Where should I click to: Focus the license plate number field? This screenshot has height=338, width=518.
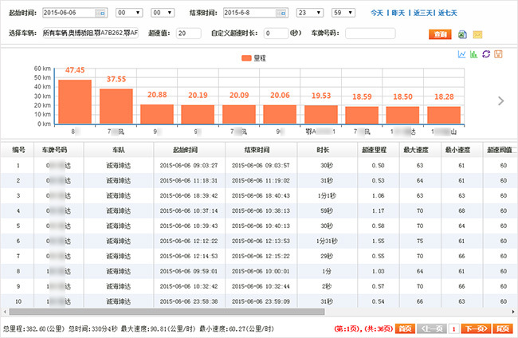[371, 33]
